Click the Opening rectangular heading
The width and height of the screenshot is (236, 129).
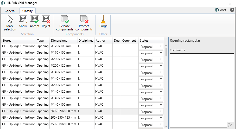point(185,41)
